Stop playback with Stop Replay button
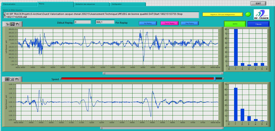275x131 pixels. click(x=190, y=23)
